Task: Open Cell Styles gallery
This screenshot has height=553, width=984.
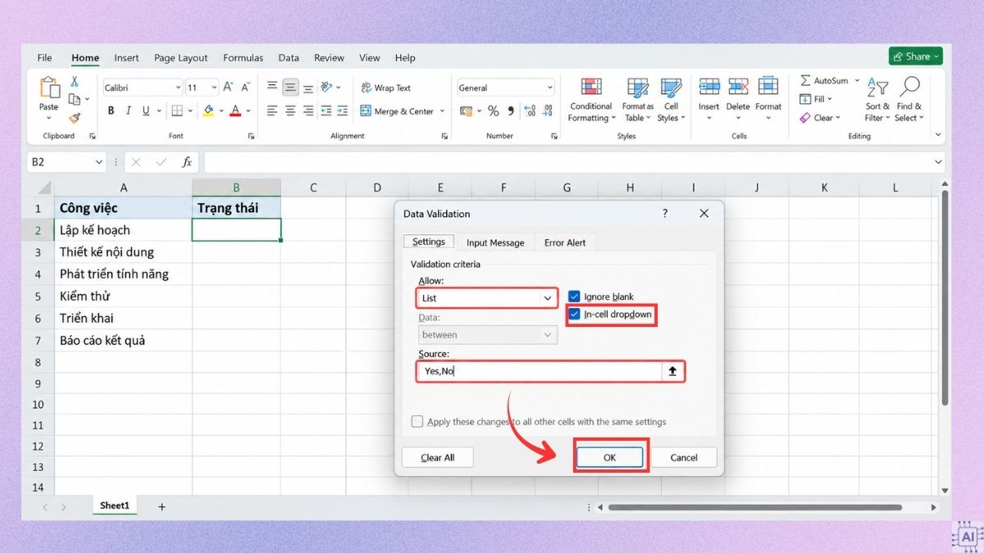Action: [x=672, y=100]
